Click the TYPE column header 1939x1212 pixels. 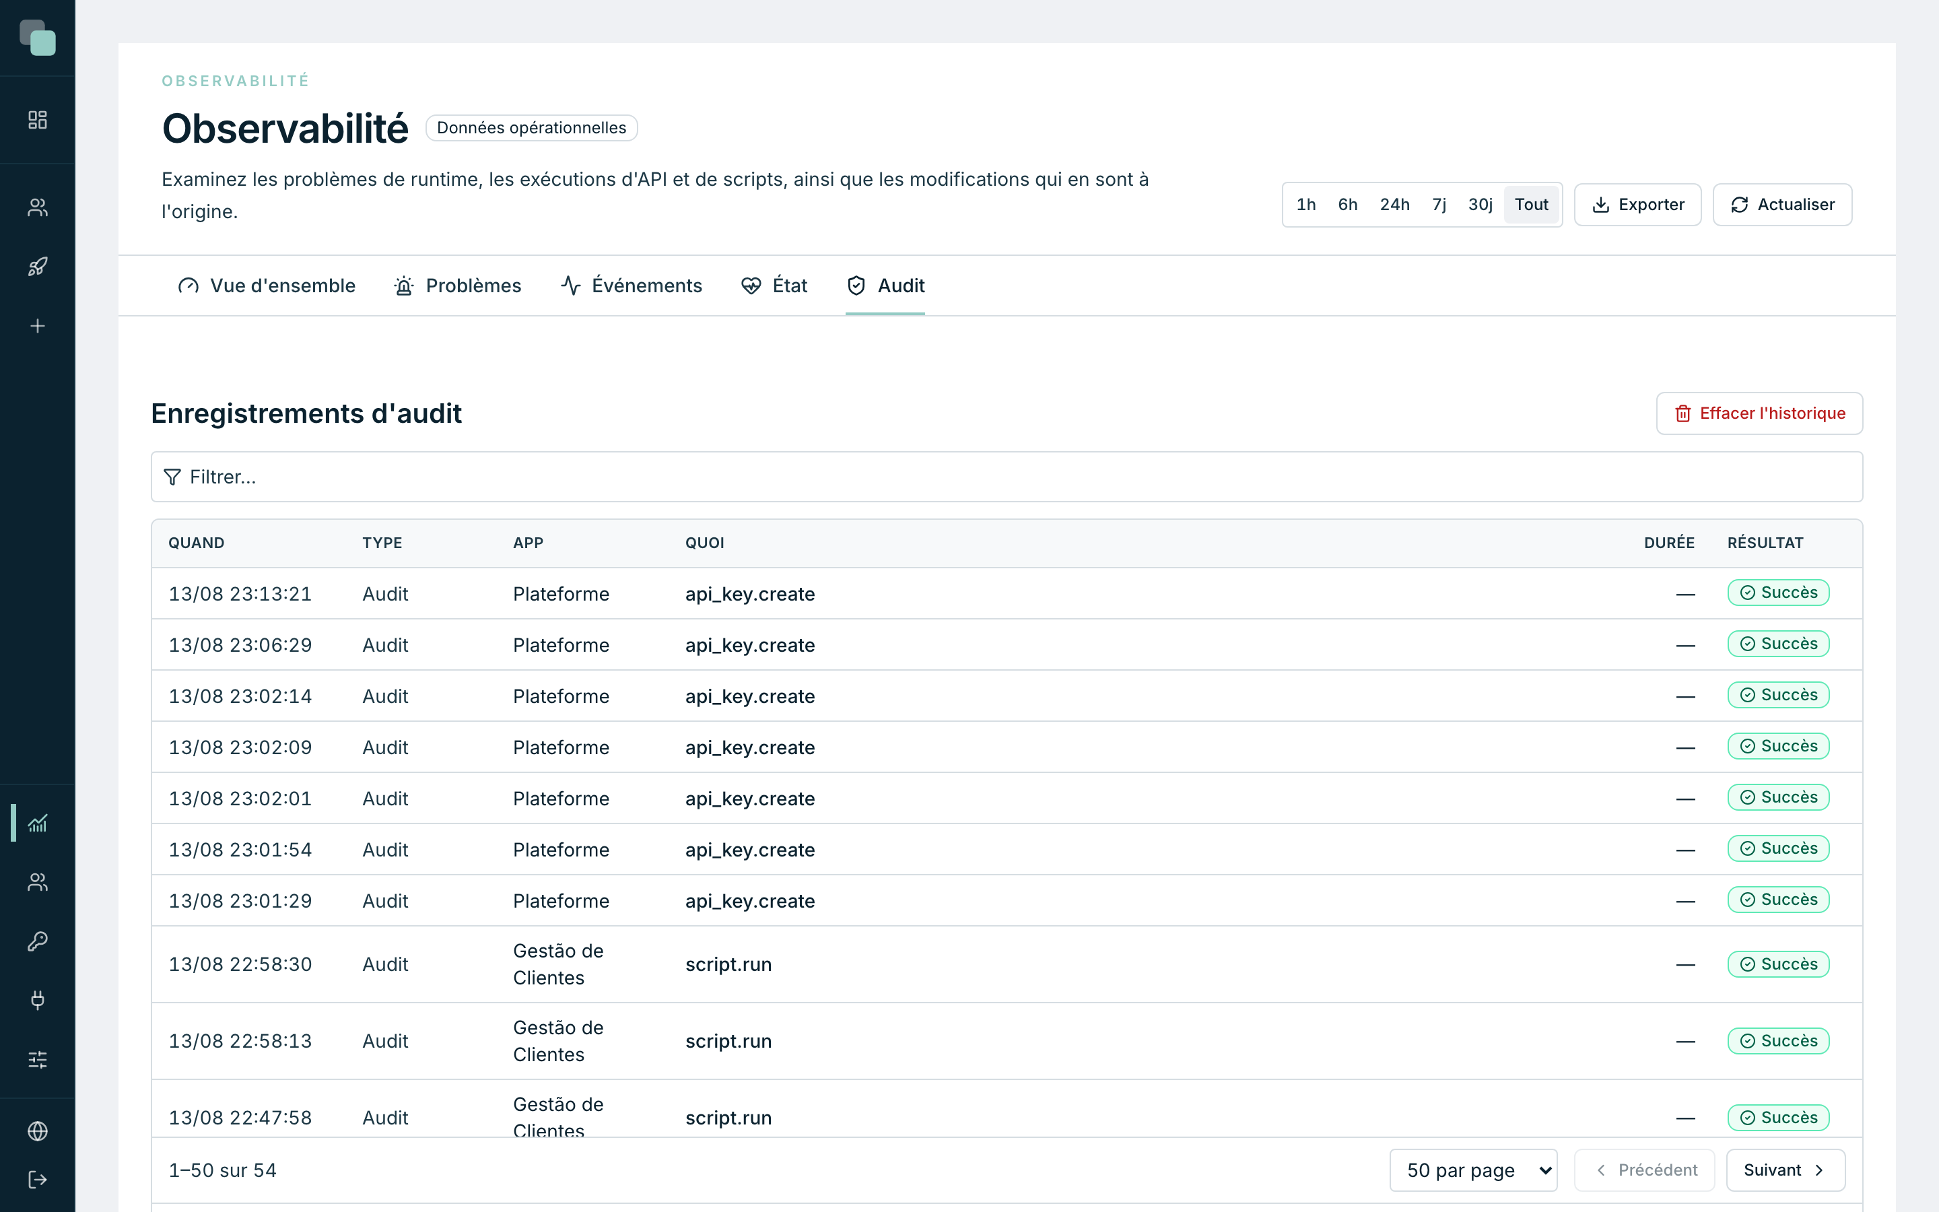pyautogui.click(x=382, y=543)
